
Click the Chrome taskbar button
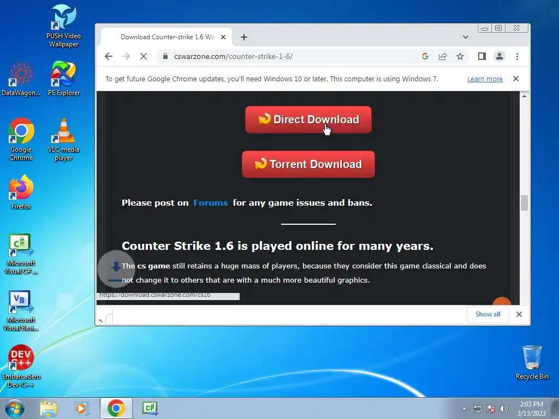click(116, 408)
